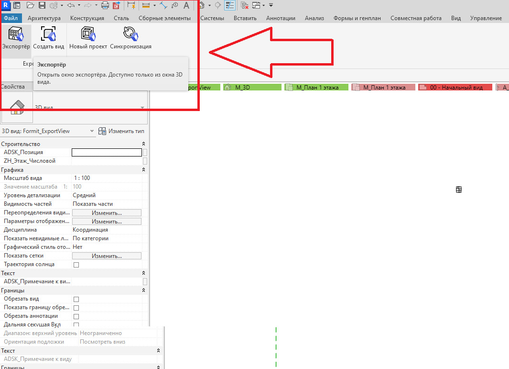Activate the green M_План 1 этажа view tab
Image resolution: width=509 pixels, height=369 pixels.
coord(316,87)
